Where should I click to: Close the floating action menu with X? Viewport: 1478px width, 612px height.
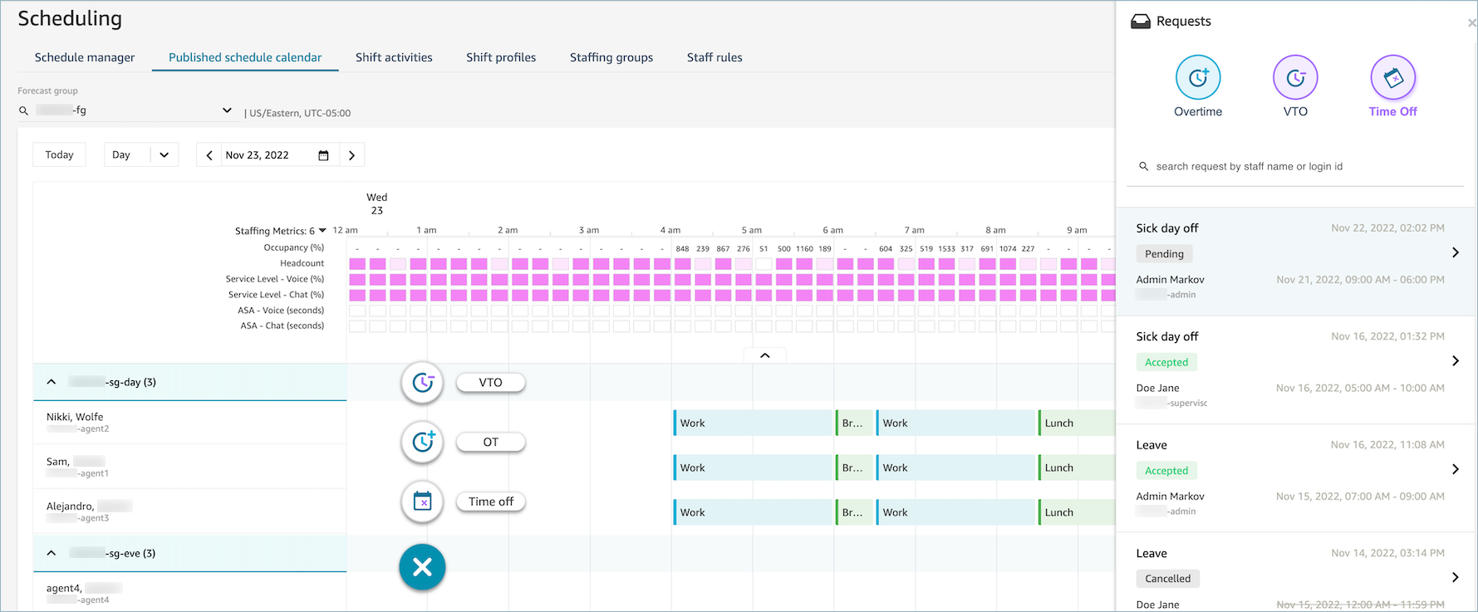[x=422, y=567]
